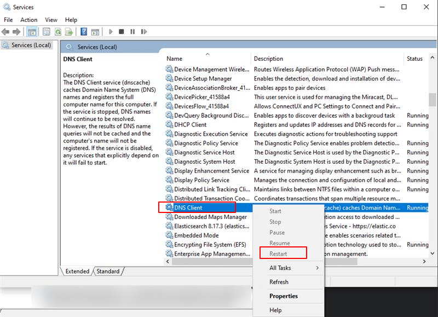Click the Properties sheet toolbar icon
Screen dimensions: 438x317
(x=47, y=32)
